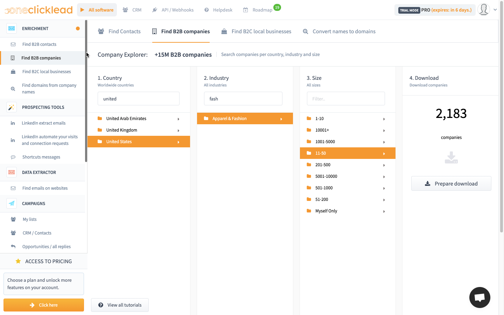Image resolution: width=504 pixels, height=315 pixels.
Task: Open the Roadmap page
Action: point(258,10)
